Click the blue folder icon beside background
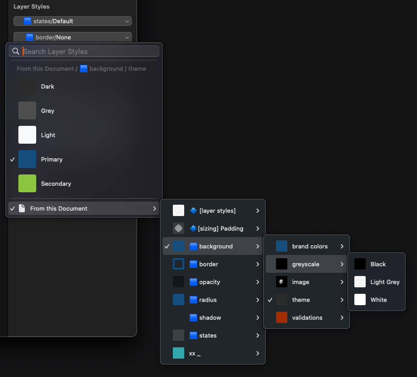 193,246
